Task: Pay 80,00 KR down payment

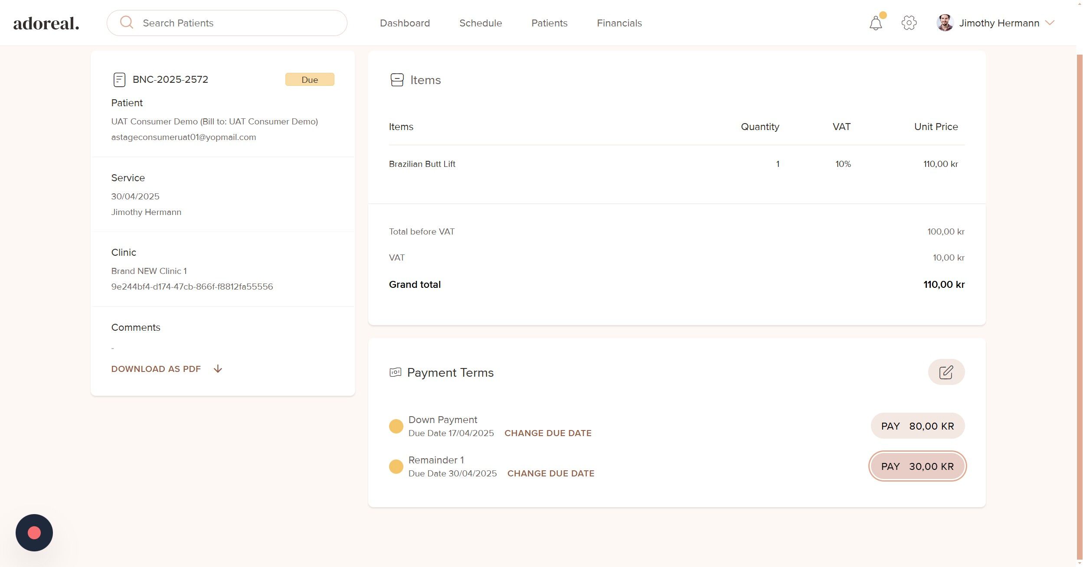Action: (x=917, y=426)
